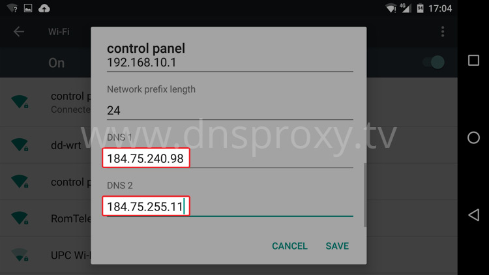The width and height of the screenshot is (489, 275).
Task: Open the three-dot overflow menu
Action: point(443,31)
